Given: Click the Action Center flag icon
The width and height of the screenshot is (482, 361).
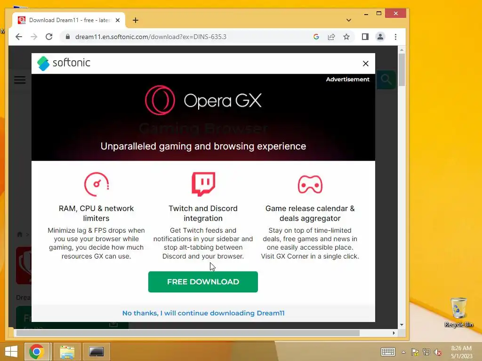Looking at the screenshot, I should point(415,352).
